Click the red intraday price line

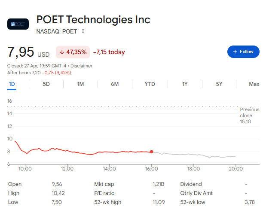click(x=86, y=152)
